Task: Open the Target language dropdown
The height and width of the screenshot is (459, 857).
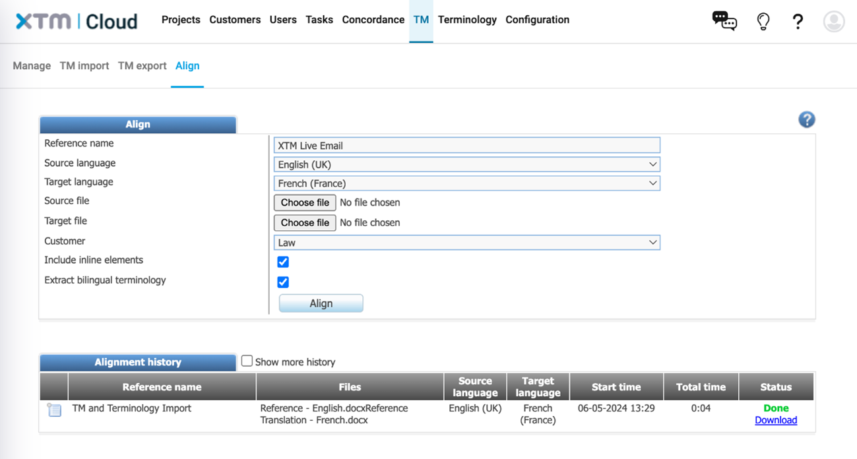Action: coord(466,183)
